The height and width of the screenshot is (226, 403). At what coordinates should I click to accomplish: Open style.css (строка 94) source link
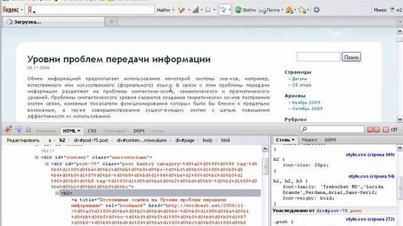pyautogui.click(x=372, y=176)
